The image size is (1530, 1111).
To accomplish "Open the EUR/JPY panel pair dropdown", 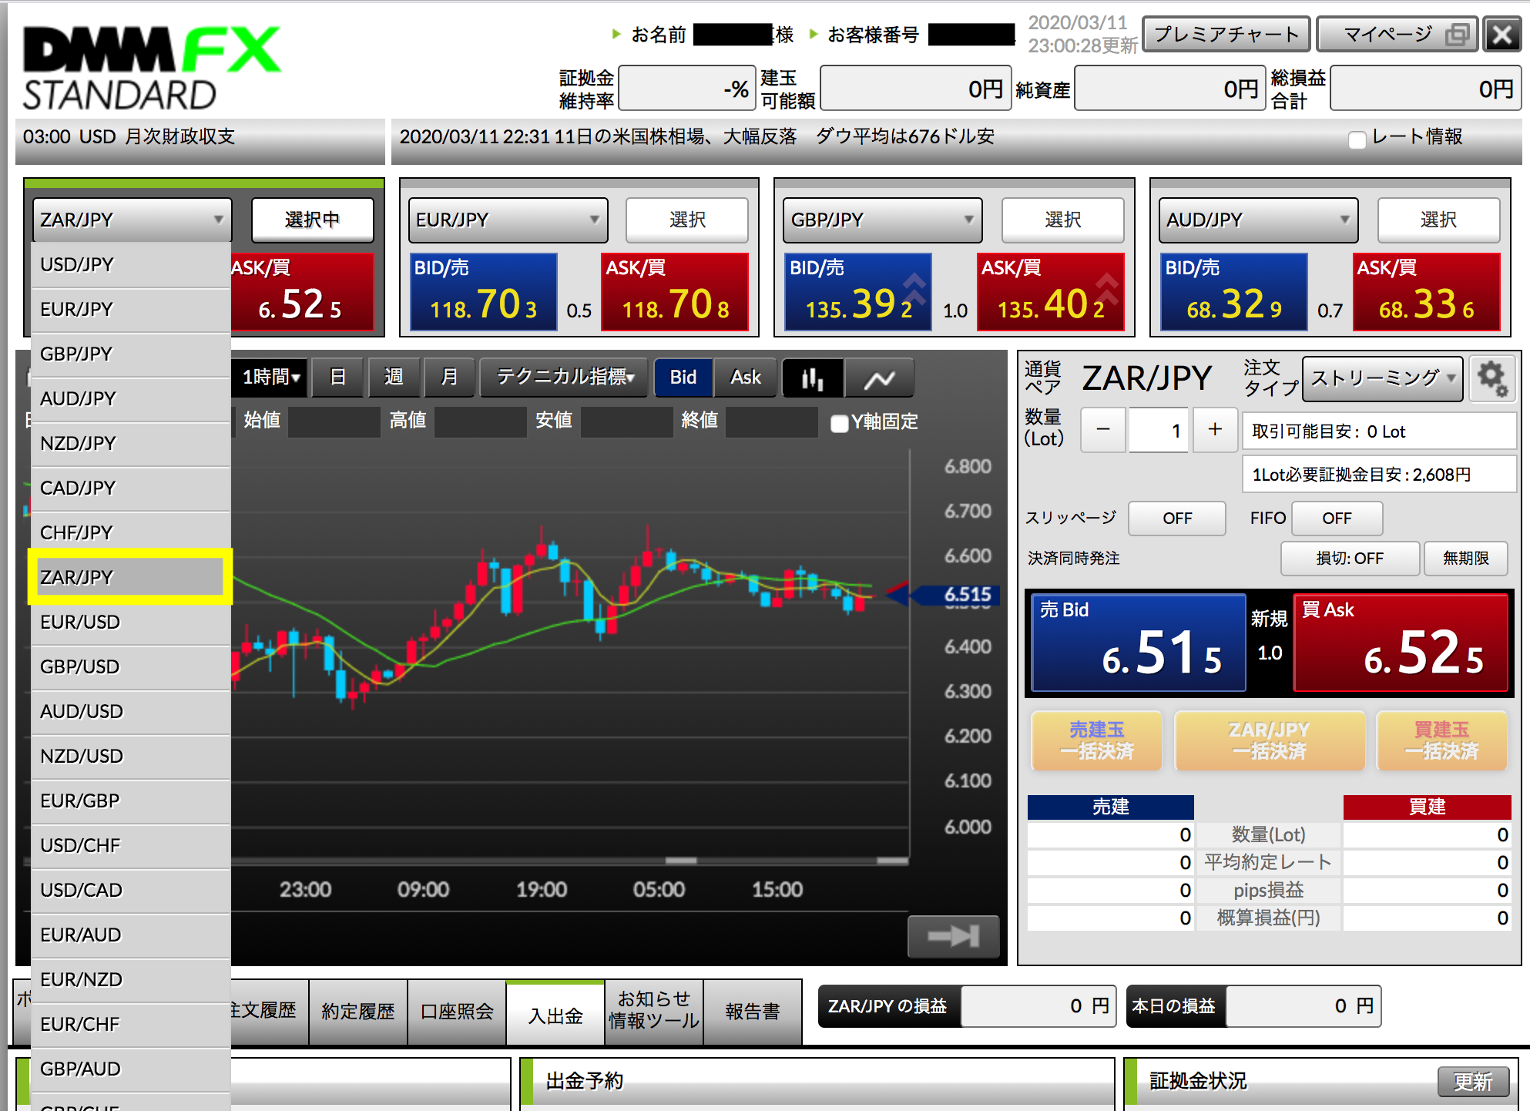I will 508,220.
